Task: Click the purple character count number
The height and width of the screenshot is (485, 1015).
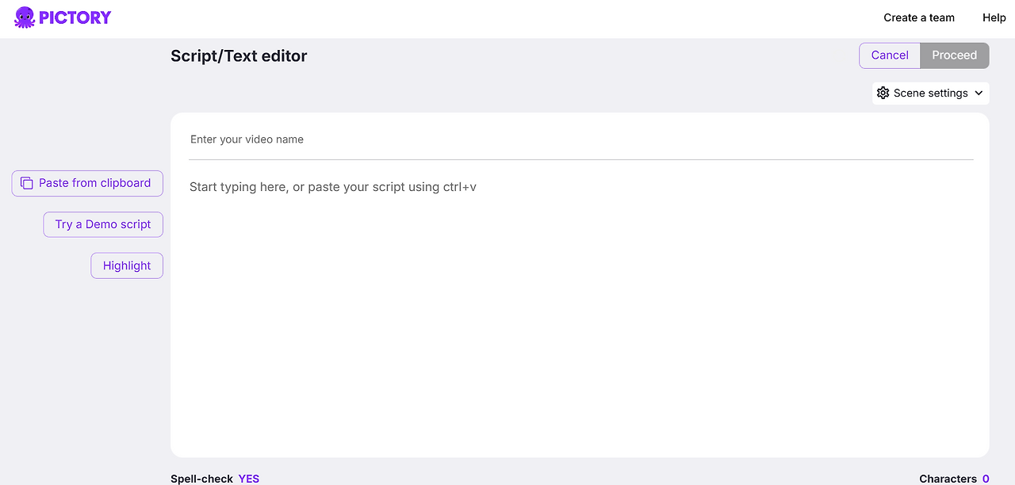Action: pos(986,479)
